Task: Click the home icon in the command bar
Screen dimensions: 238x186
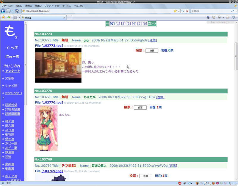Action: pyautogui.click(x=208, y=17)
